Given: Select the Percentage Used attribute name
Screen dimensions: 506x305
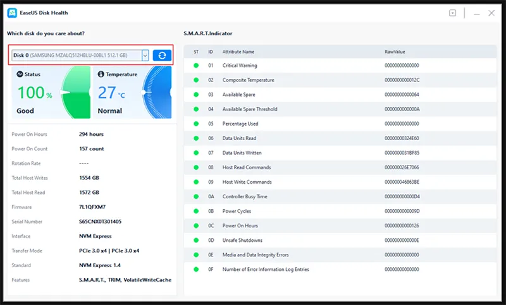Looking at the screenshot, I should (x=240, y=124).
